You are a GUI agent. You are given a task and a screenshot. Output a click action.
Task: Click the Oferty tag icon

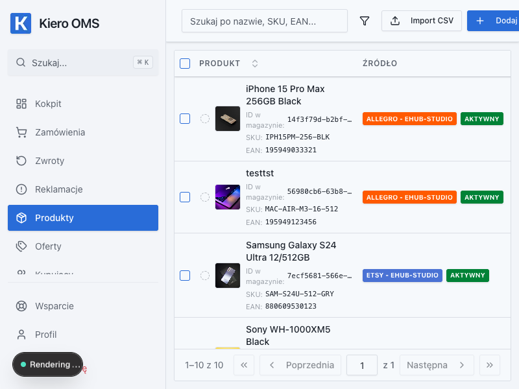21,246
